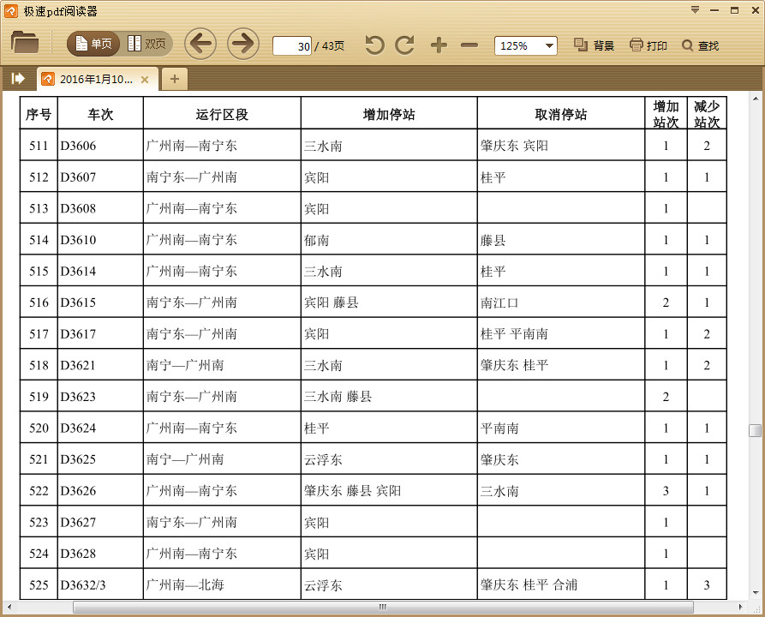
Task: Click train number D3624
Action: pyautogui.click(x=78, y=428)
